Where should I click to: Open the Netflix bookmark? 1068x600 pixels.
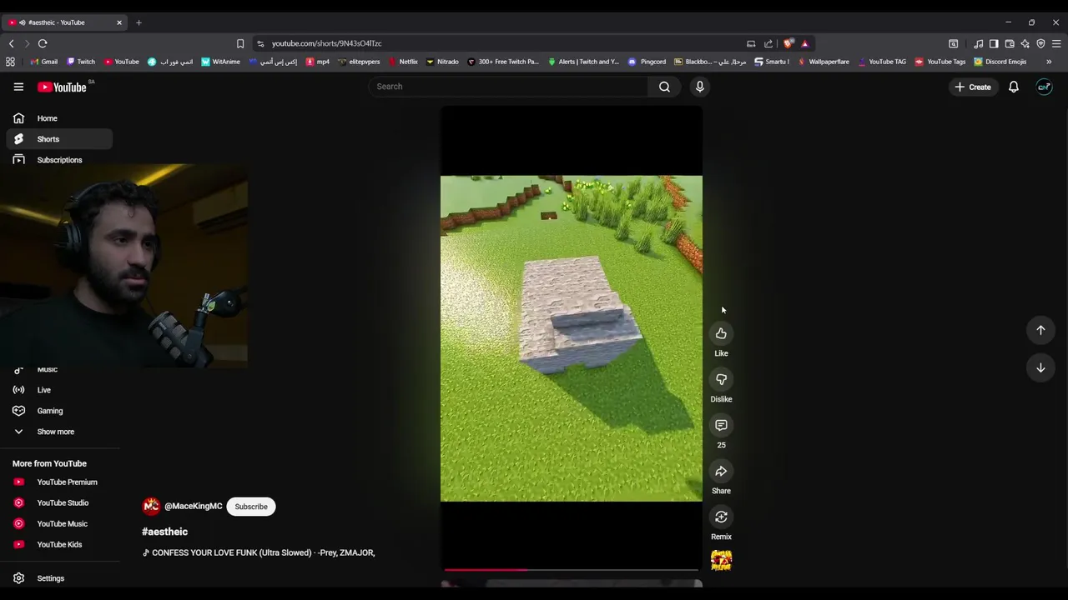point(402,62)
